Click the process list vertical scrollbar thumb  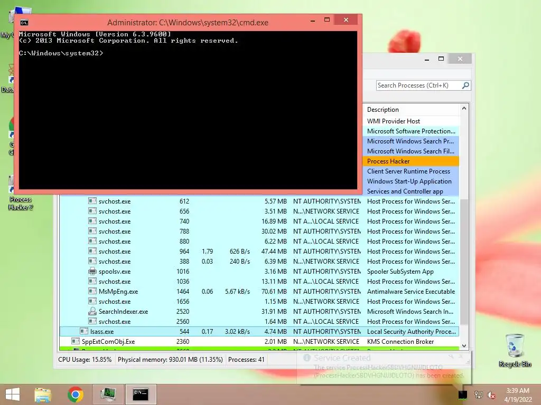point(464,262)
